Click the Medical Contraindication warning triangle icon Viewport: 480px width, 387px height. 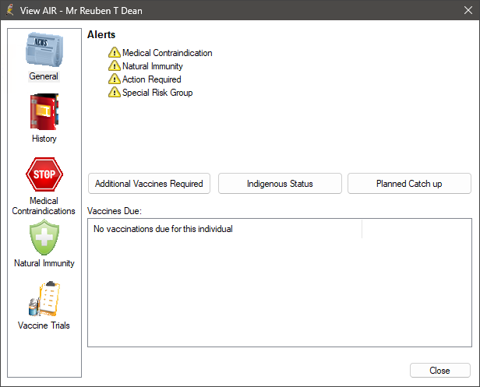pos(115,53)
